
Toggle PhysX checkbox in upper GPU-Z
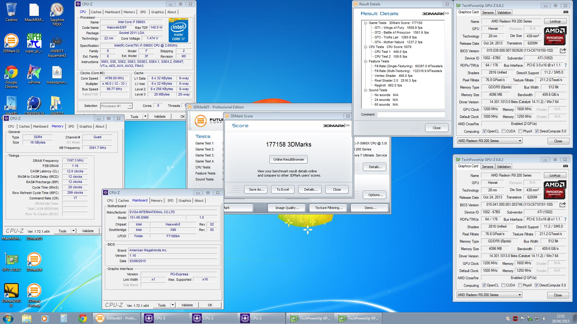click(520, 131)
